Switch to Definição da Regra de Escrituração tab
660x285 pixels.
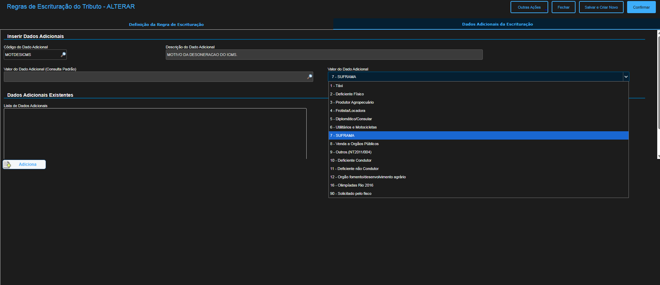tap(166, 25)
